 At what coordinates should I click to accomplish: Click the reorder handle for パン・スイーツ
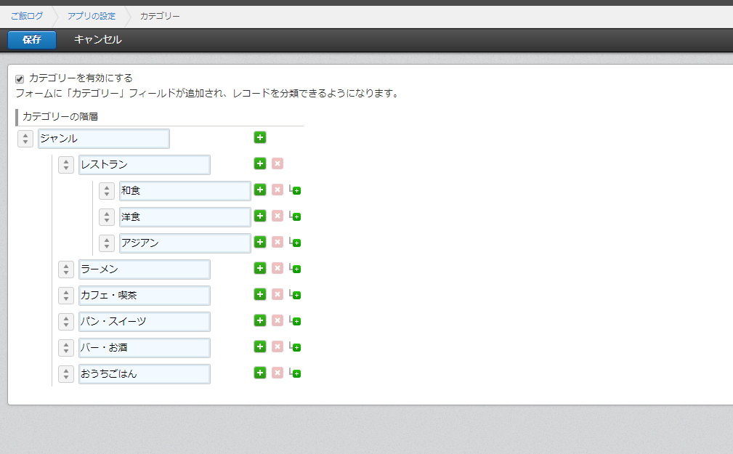[66, 322]
